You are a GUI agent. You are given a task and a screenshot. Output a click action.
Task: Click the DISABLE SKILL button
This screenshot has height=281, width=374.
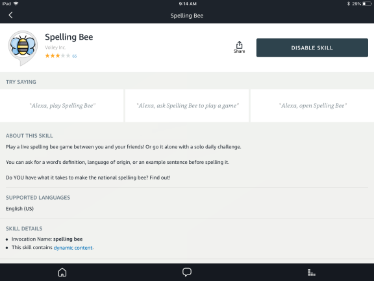[x=312, y=47]
